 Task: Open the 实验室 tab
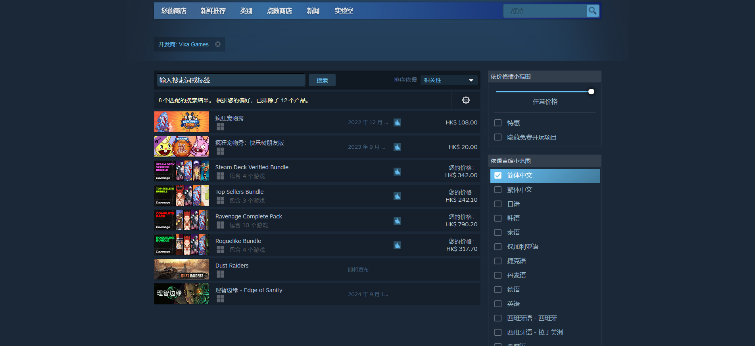(x=344, y=11)
